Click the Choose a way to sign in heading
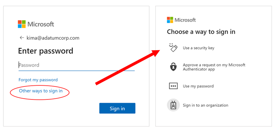The height and width of the screenshot is (140, 280). point(201,32)
